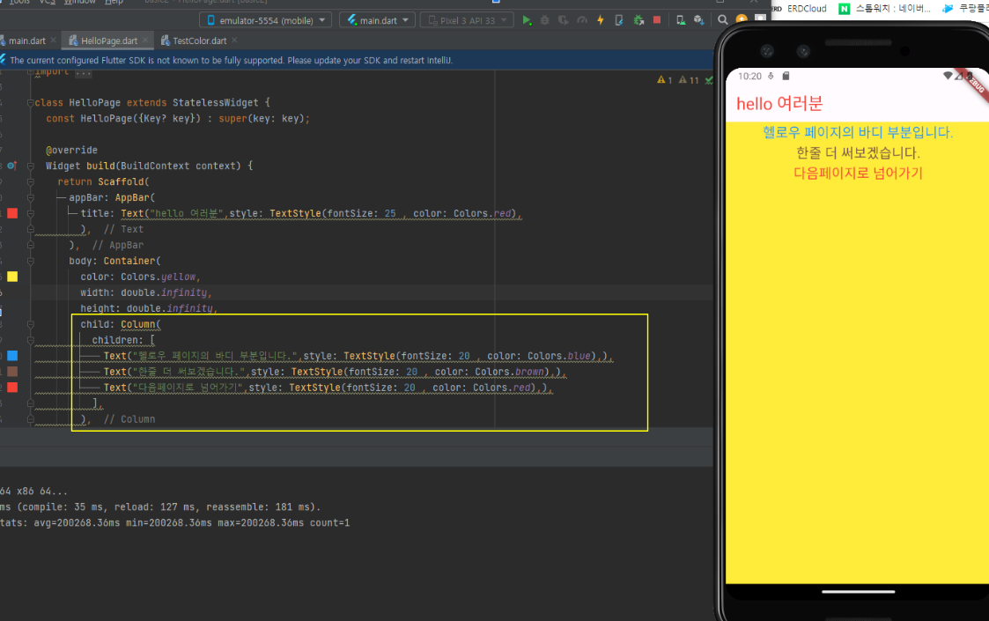Screen dimensions: 989x621
Task: Collapse the appBar: AppBar fold marker
Action: click(30, 197)
